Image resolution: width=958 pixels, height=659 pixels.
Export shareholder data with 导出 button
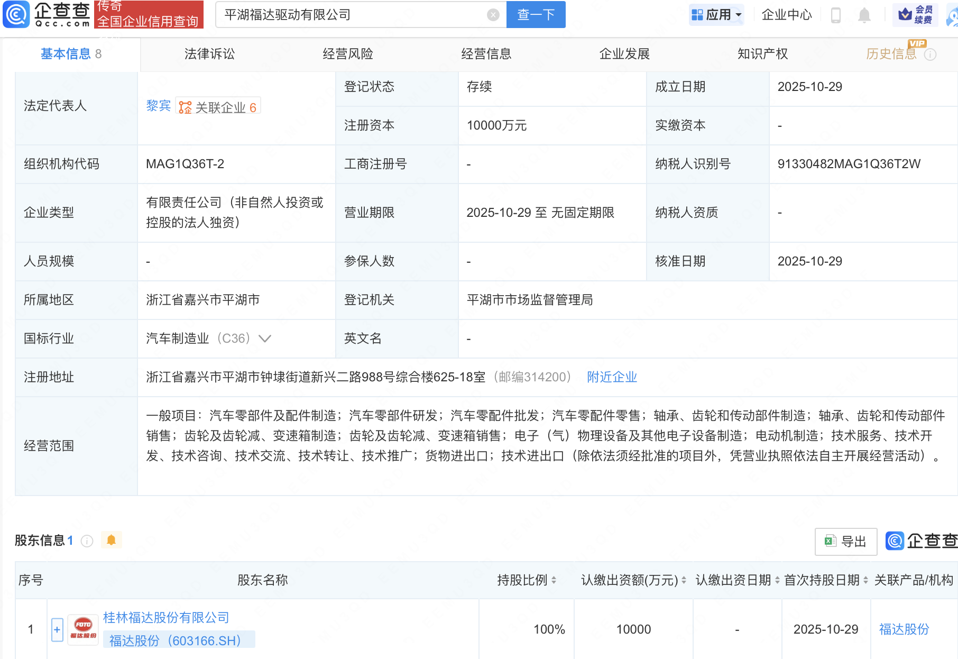(845, 541)
